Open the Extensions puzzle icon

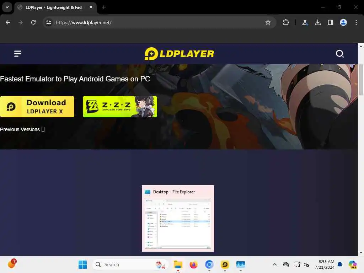coord(286,22)
